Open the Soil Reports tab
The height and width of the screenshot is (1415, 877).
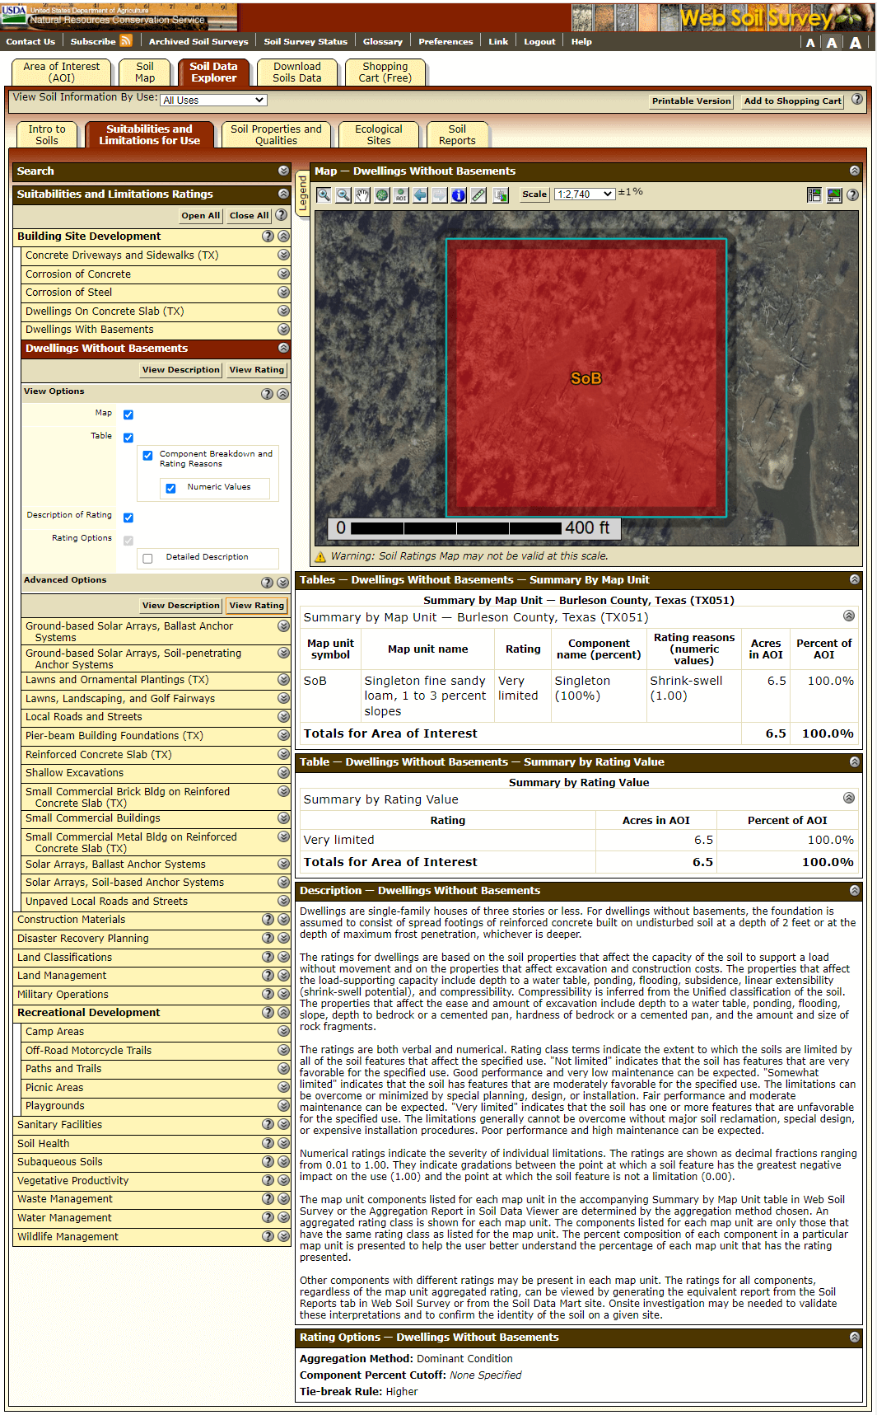point(457,135)
